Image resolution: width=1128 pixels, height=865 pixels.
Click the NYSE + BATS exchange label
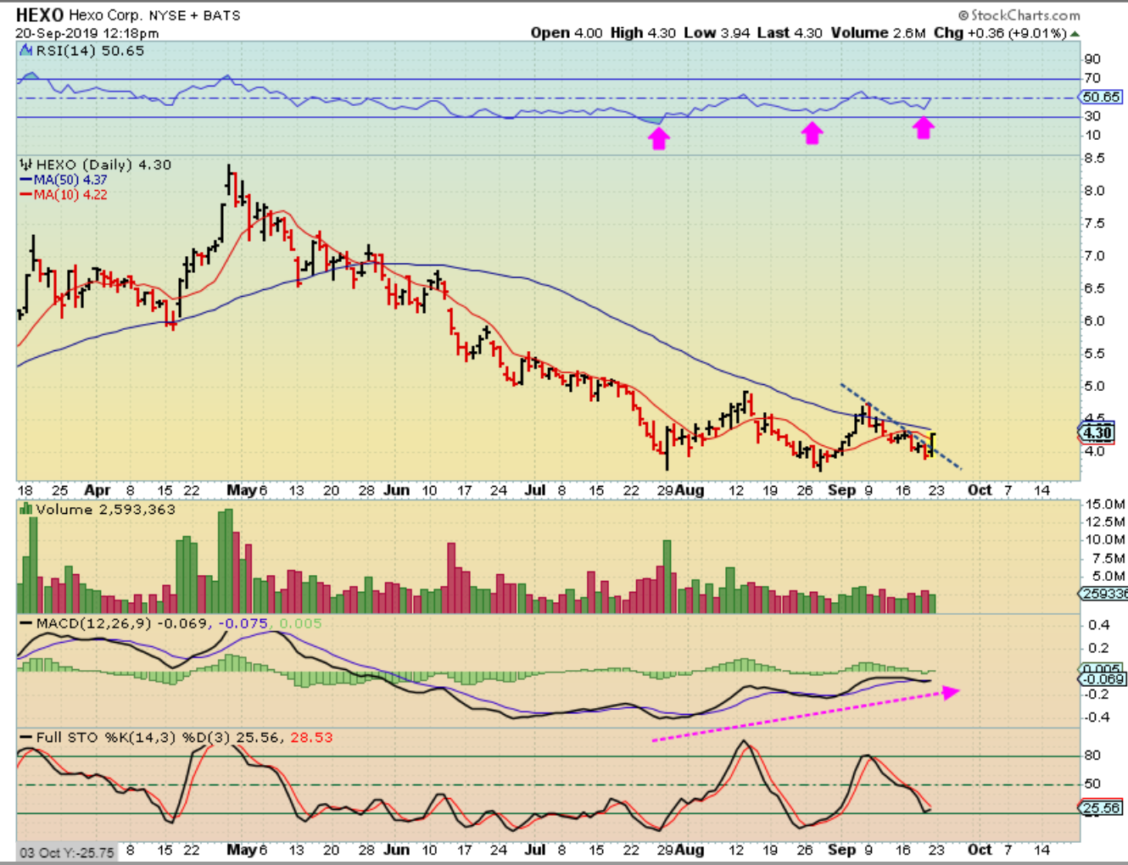pos(194,15)
